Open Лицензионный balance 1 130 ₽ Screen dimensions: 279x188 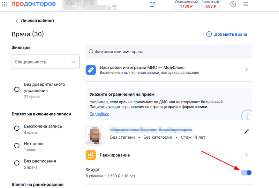(186, 5)
